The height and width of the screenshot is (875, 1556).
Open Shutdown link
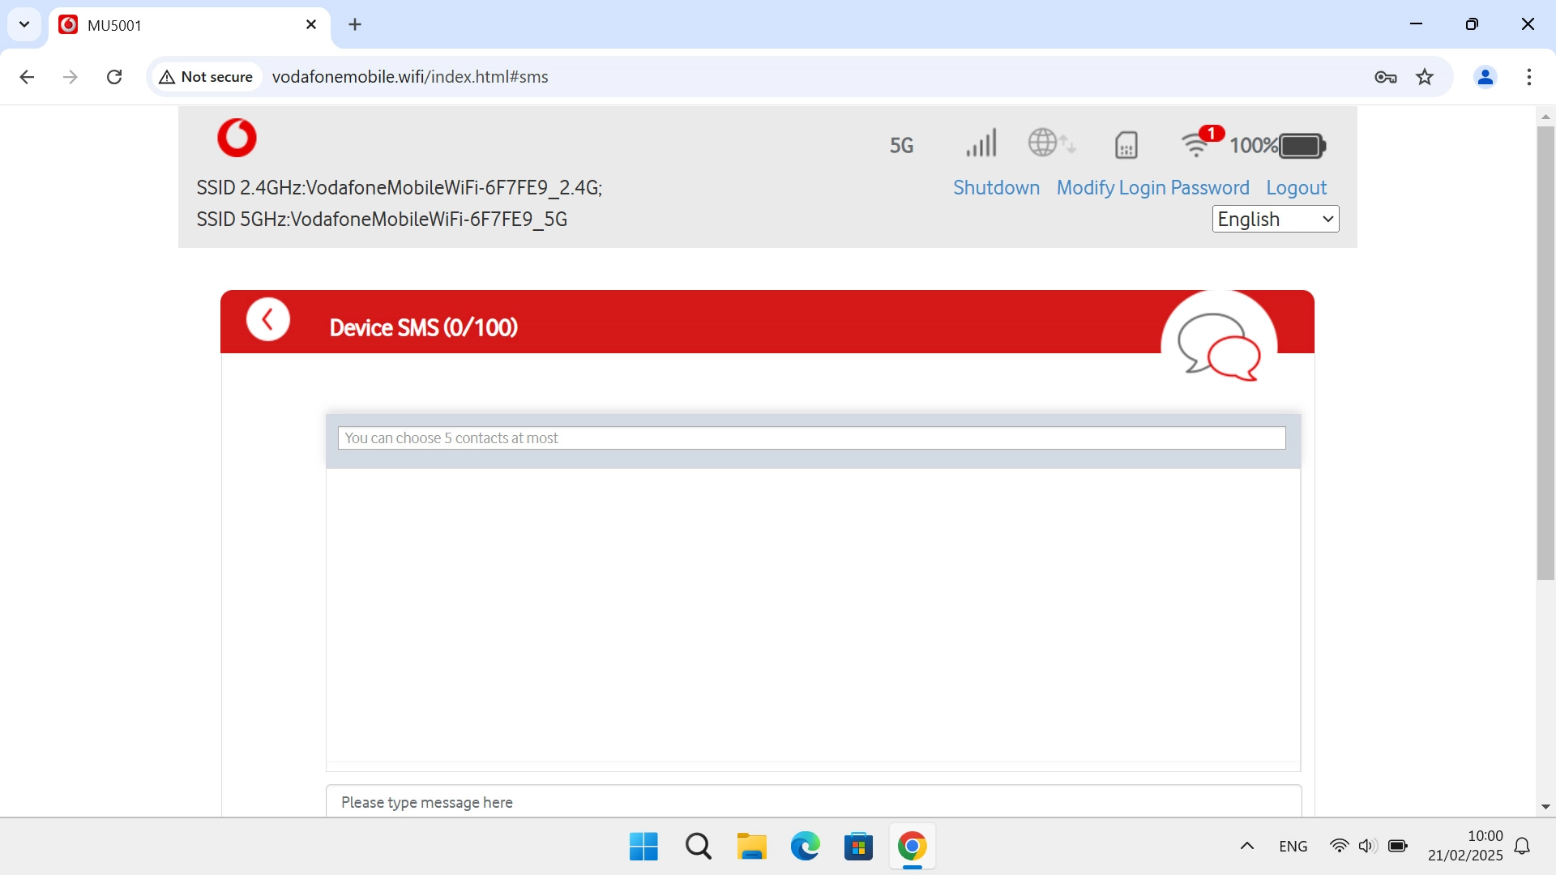click(x=996, y=187)
